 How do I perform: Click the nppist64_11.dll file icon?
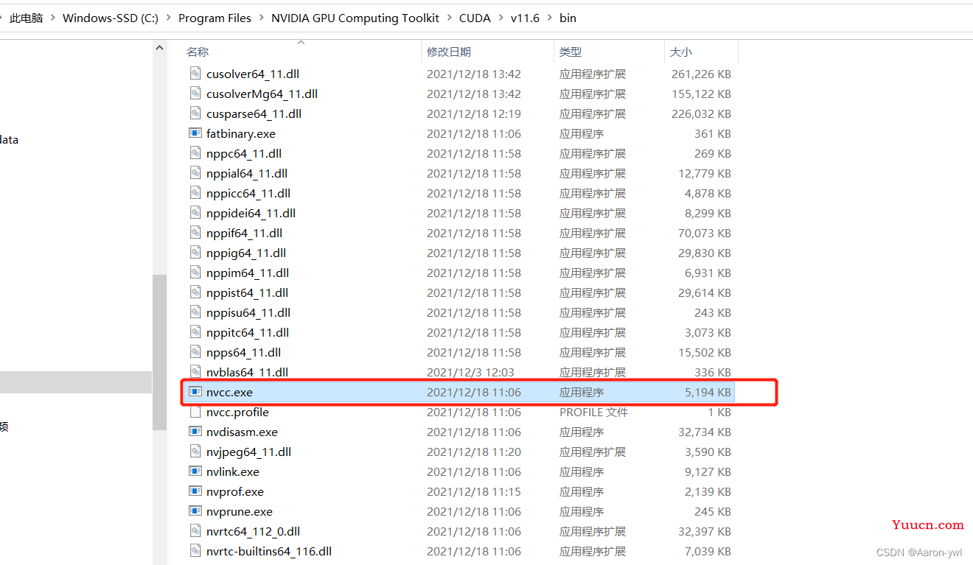(195, 292)
